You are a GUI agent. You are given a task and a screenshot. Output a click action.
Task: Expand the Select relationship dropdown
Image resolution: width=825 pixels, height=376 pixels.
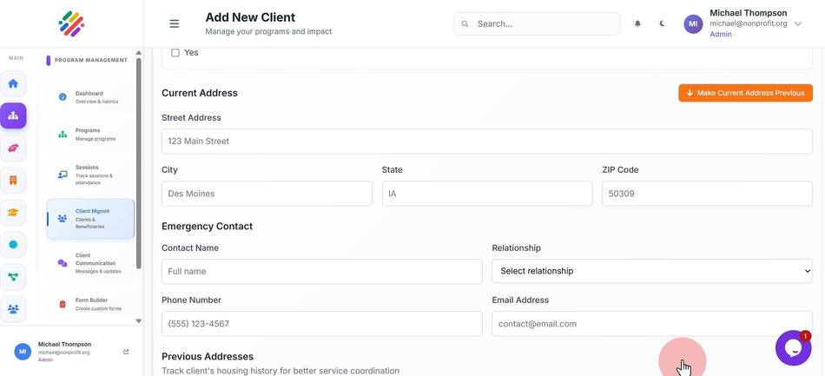click(x=652, y=271)
